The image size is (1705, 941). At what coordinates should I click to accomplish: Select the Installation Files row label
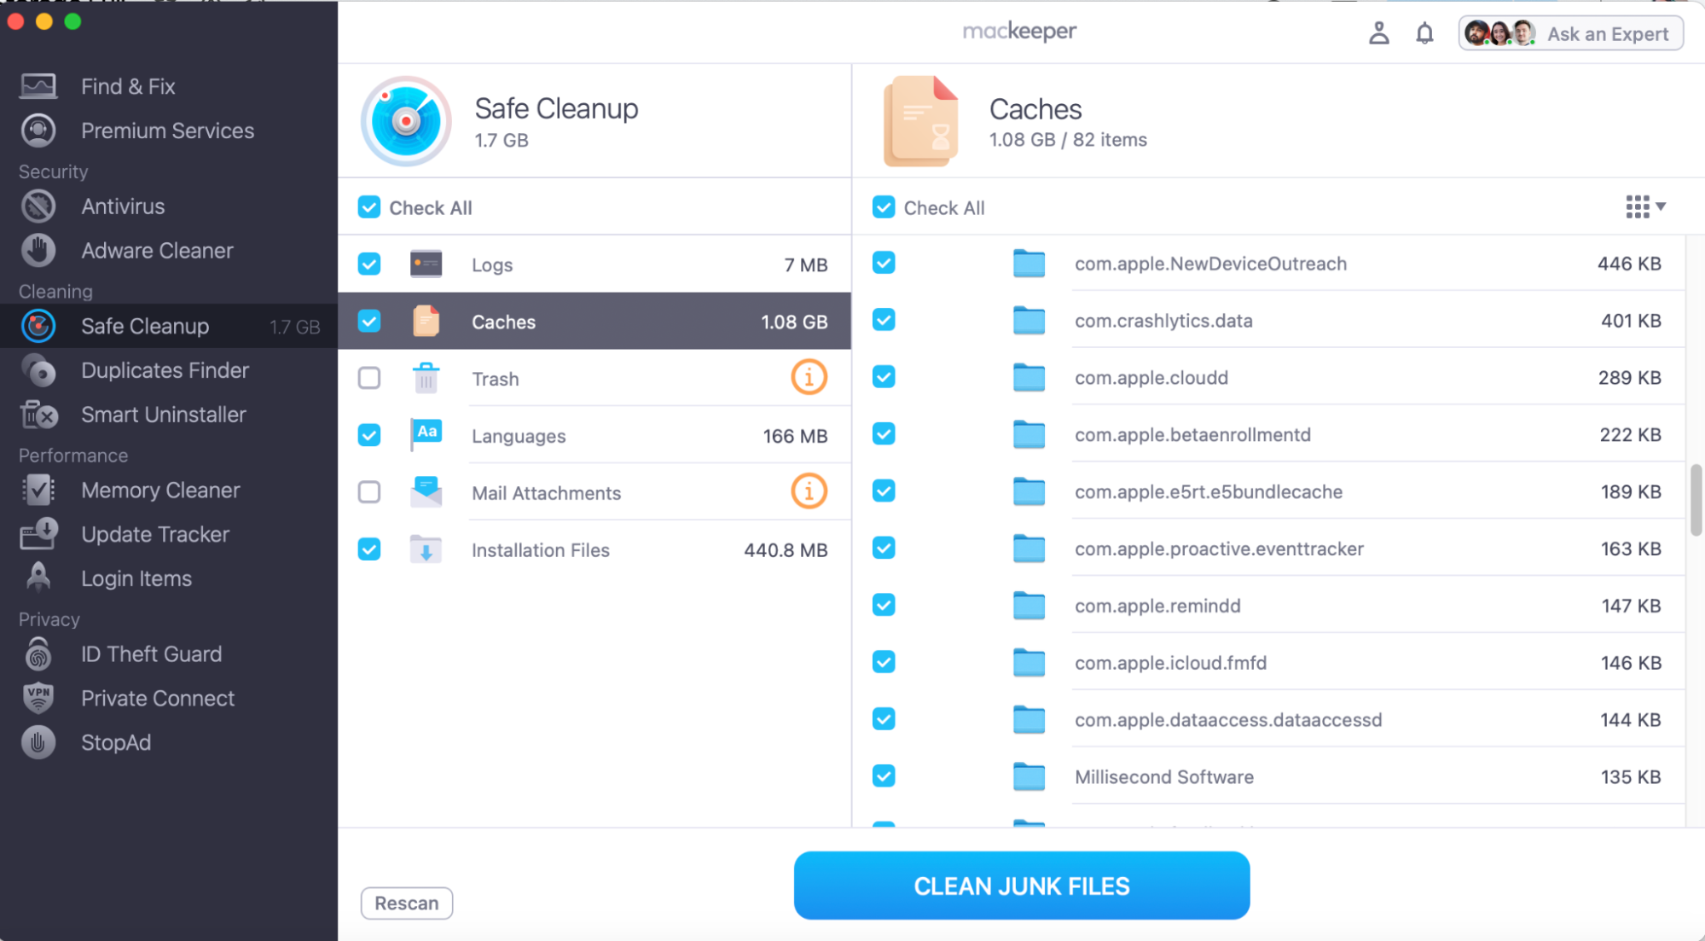pos(541,550)
